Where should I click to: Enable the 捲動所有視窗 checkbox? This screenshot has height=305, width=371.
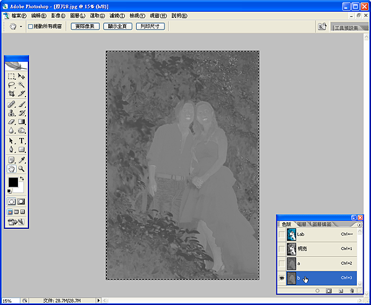[x=30, y=27]
